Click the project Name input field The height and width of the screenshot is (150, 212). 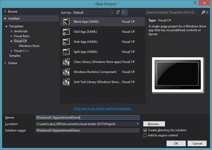[87, 117]
